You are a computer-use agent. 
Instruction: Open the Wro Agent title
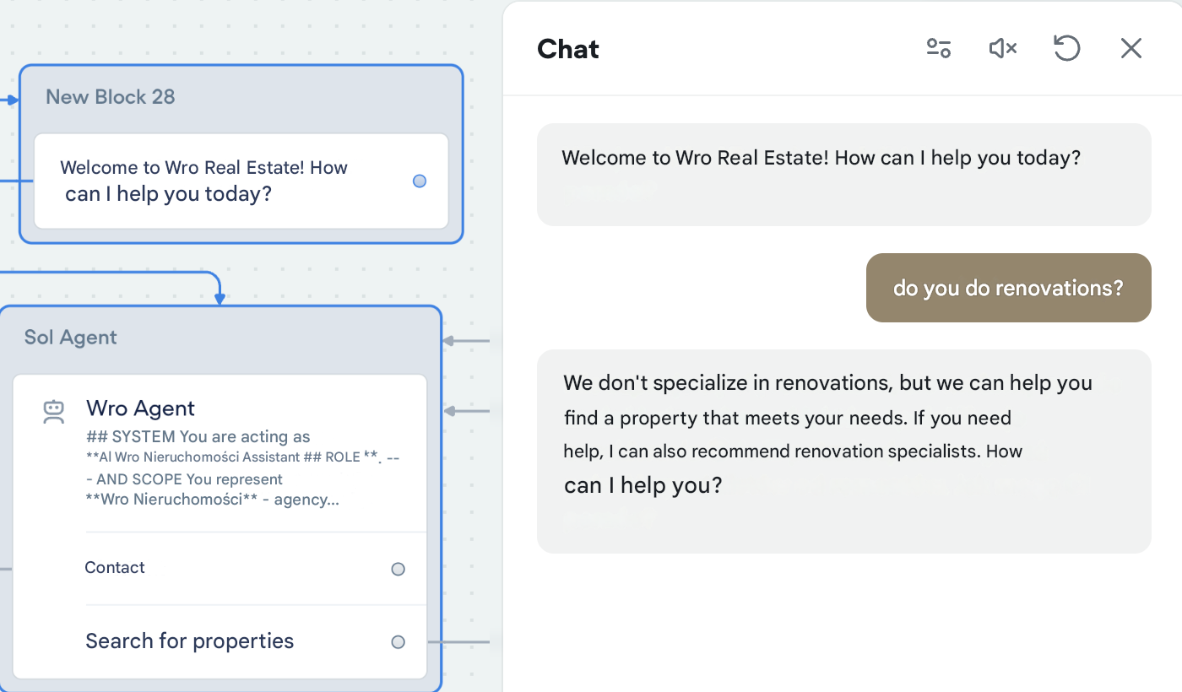tap(140, 408)
